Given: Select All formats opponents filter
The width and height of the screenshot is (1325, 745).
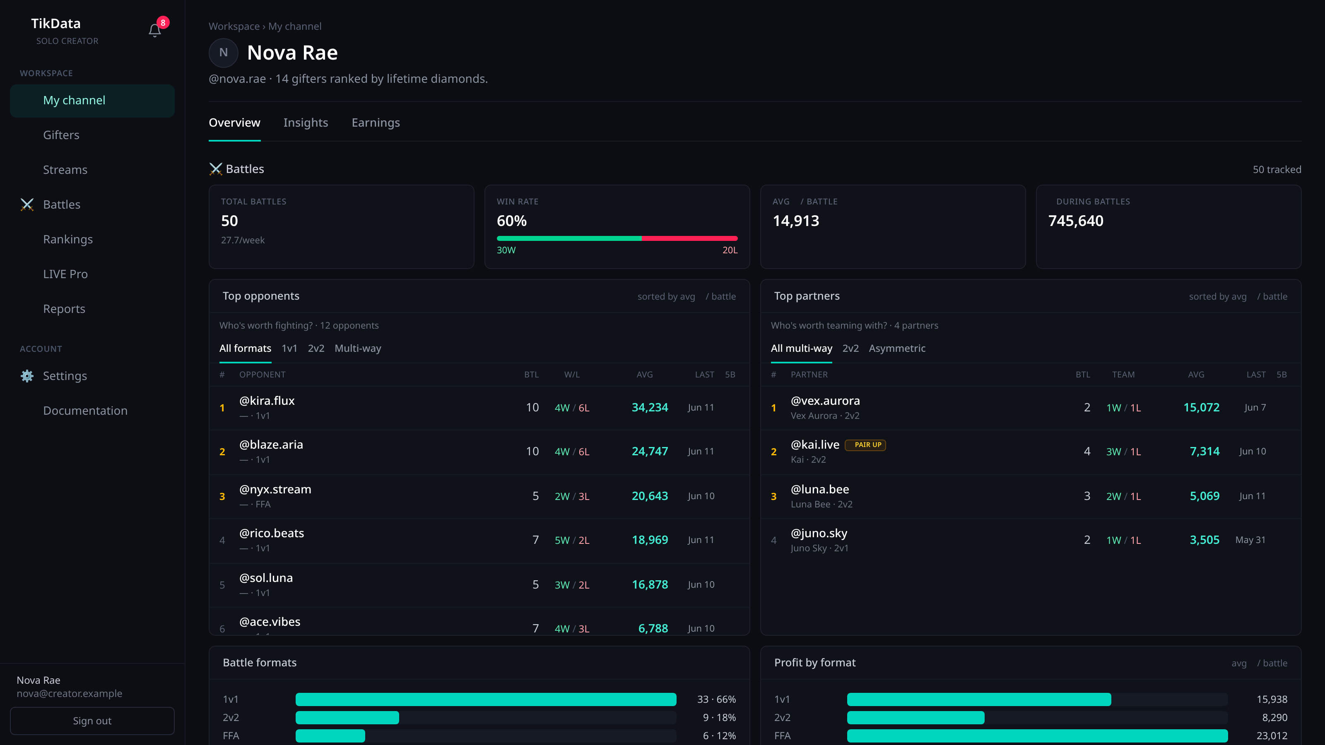Looking at the screenshot, I should point(246,348).
